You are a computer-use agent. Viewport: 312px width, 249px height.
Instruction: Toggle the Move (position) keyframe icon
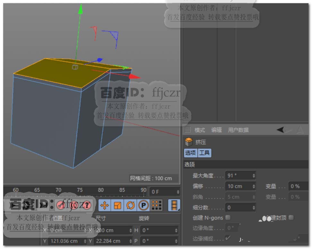pos(105,205)
